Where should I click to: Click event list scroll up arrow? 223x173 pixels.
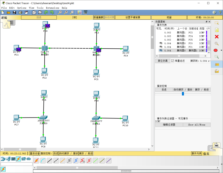(209, 28)
